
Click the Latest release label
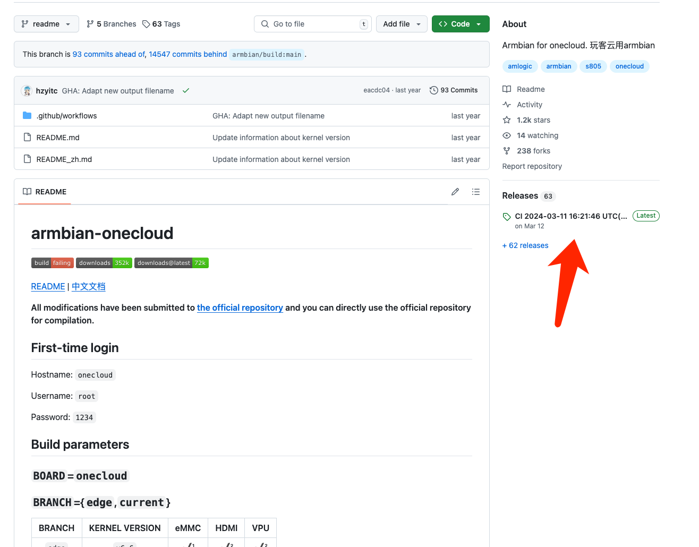(x=646, y=216)
